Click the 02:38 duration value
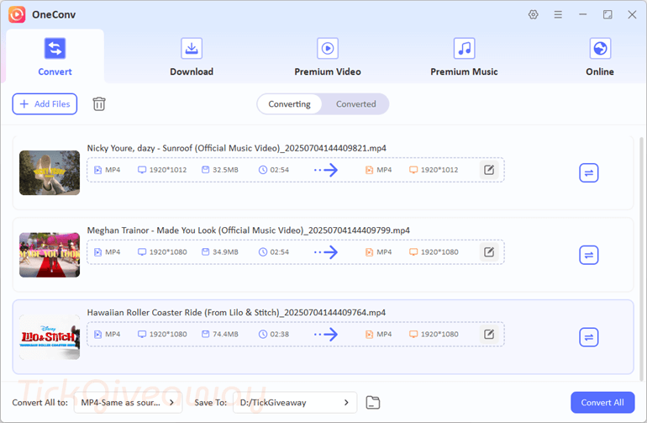The width and height of the screenshot is (647, 423). (279, 334)
